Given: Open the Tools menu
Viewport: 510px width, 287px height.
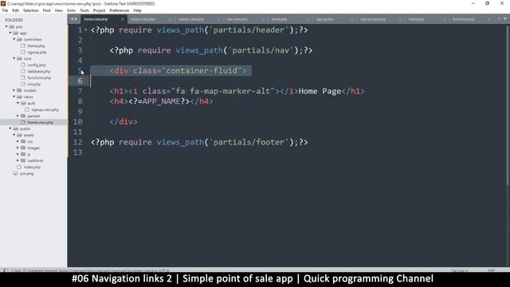Looking at the screenshot, I should (x=84, y=10).
